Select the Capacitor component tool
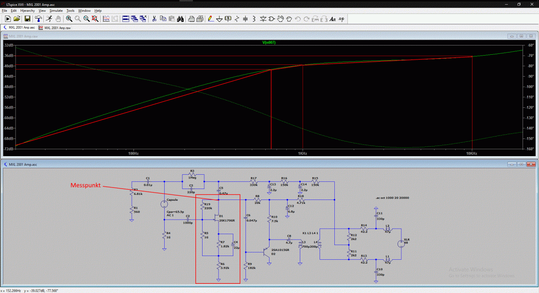 coord(245,19)
